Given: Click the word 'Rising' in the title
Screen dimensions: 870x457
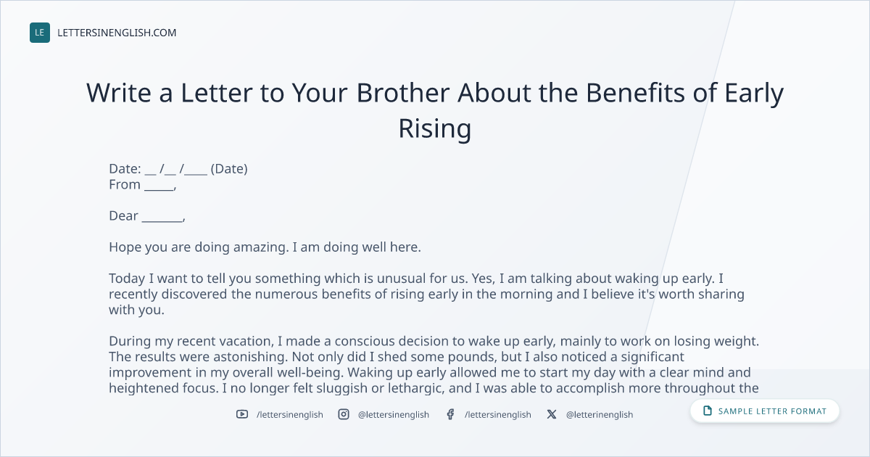Looking at the screenshot, I should click(x=435, y=128).
